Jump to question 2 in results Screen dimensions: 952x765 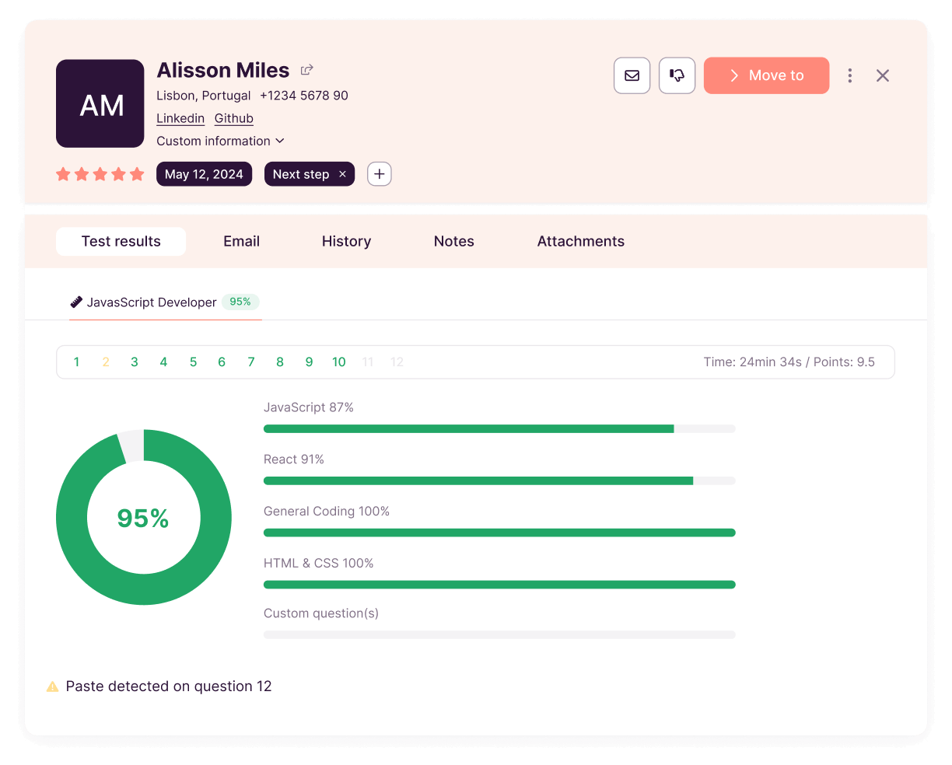[106, 362]
